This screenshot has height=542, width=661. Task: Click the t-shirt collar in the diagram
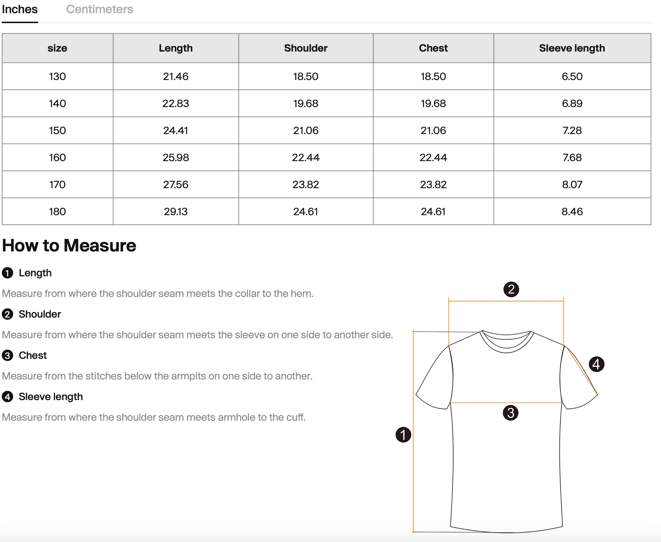tap(506, 341)
